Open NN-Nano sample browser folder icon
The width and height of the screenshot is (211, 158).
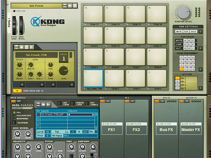[x=43, y=104]
